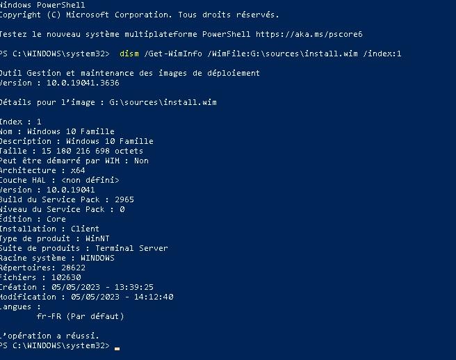Viewport: 456px width, 360px height.
Task: Click the DISM version 10.0.19041.3636 line
Action: click(59, 83)
